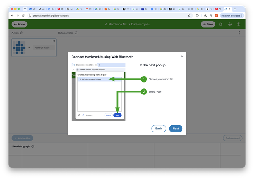The image size is (254, 179).
Task: Open settings gear in header
Action: click(x=230, y=24)
